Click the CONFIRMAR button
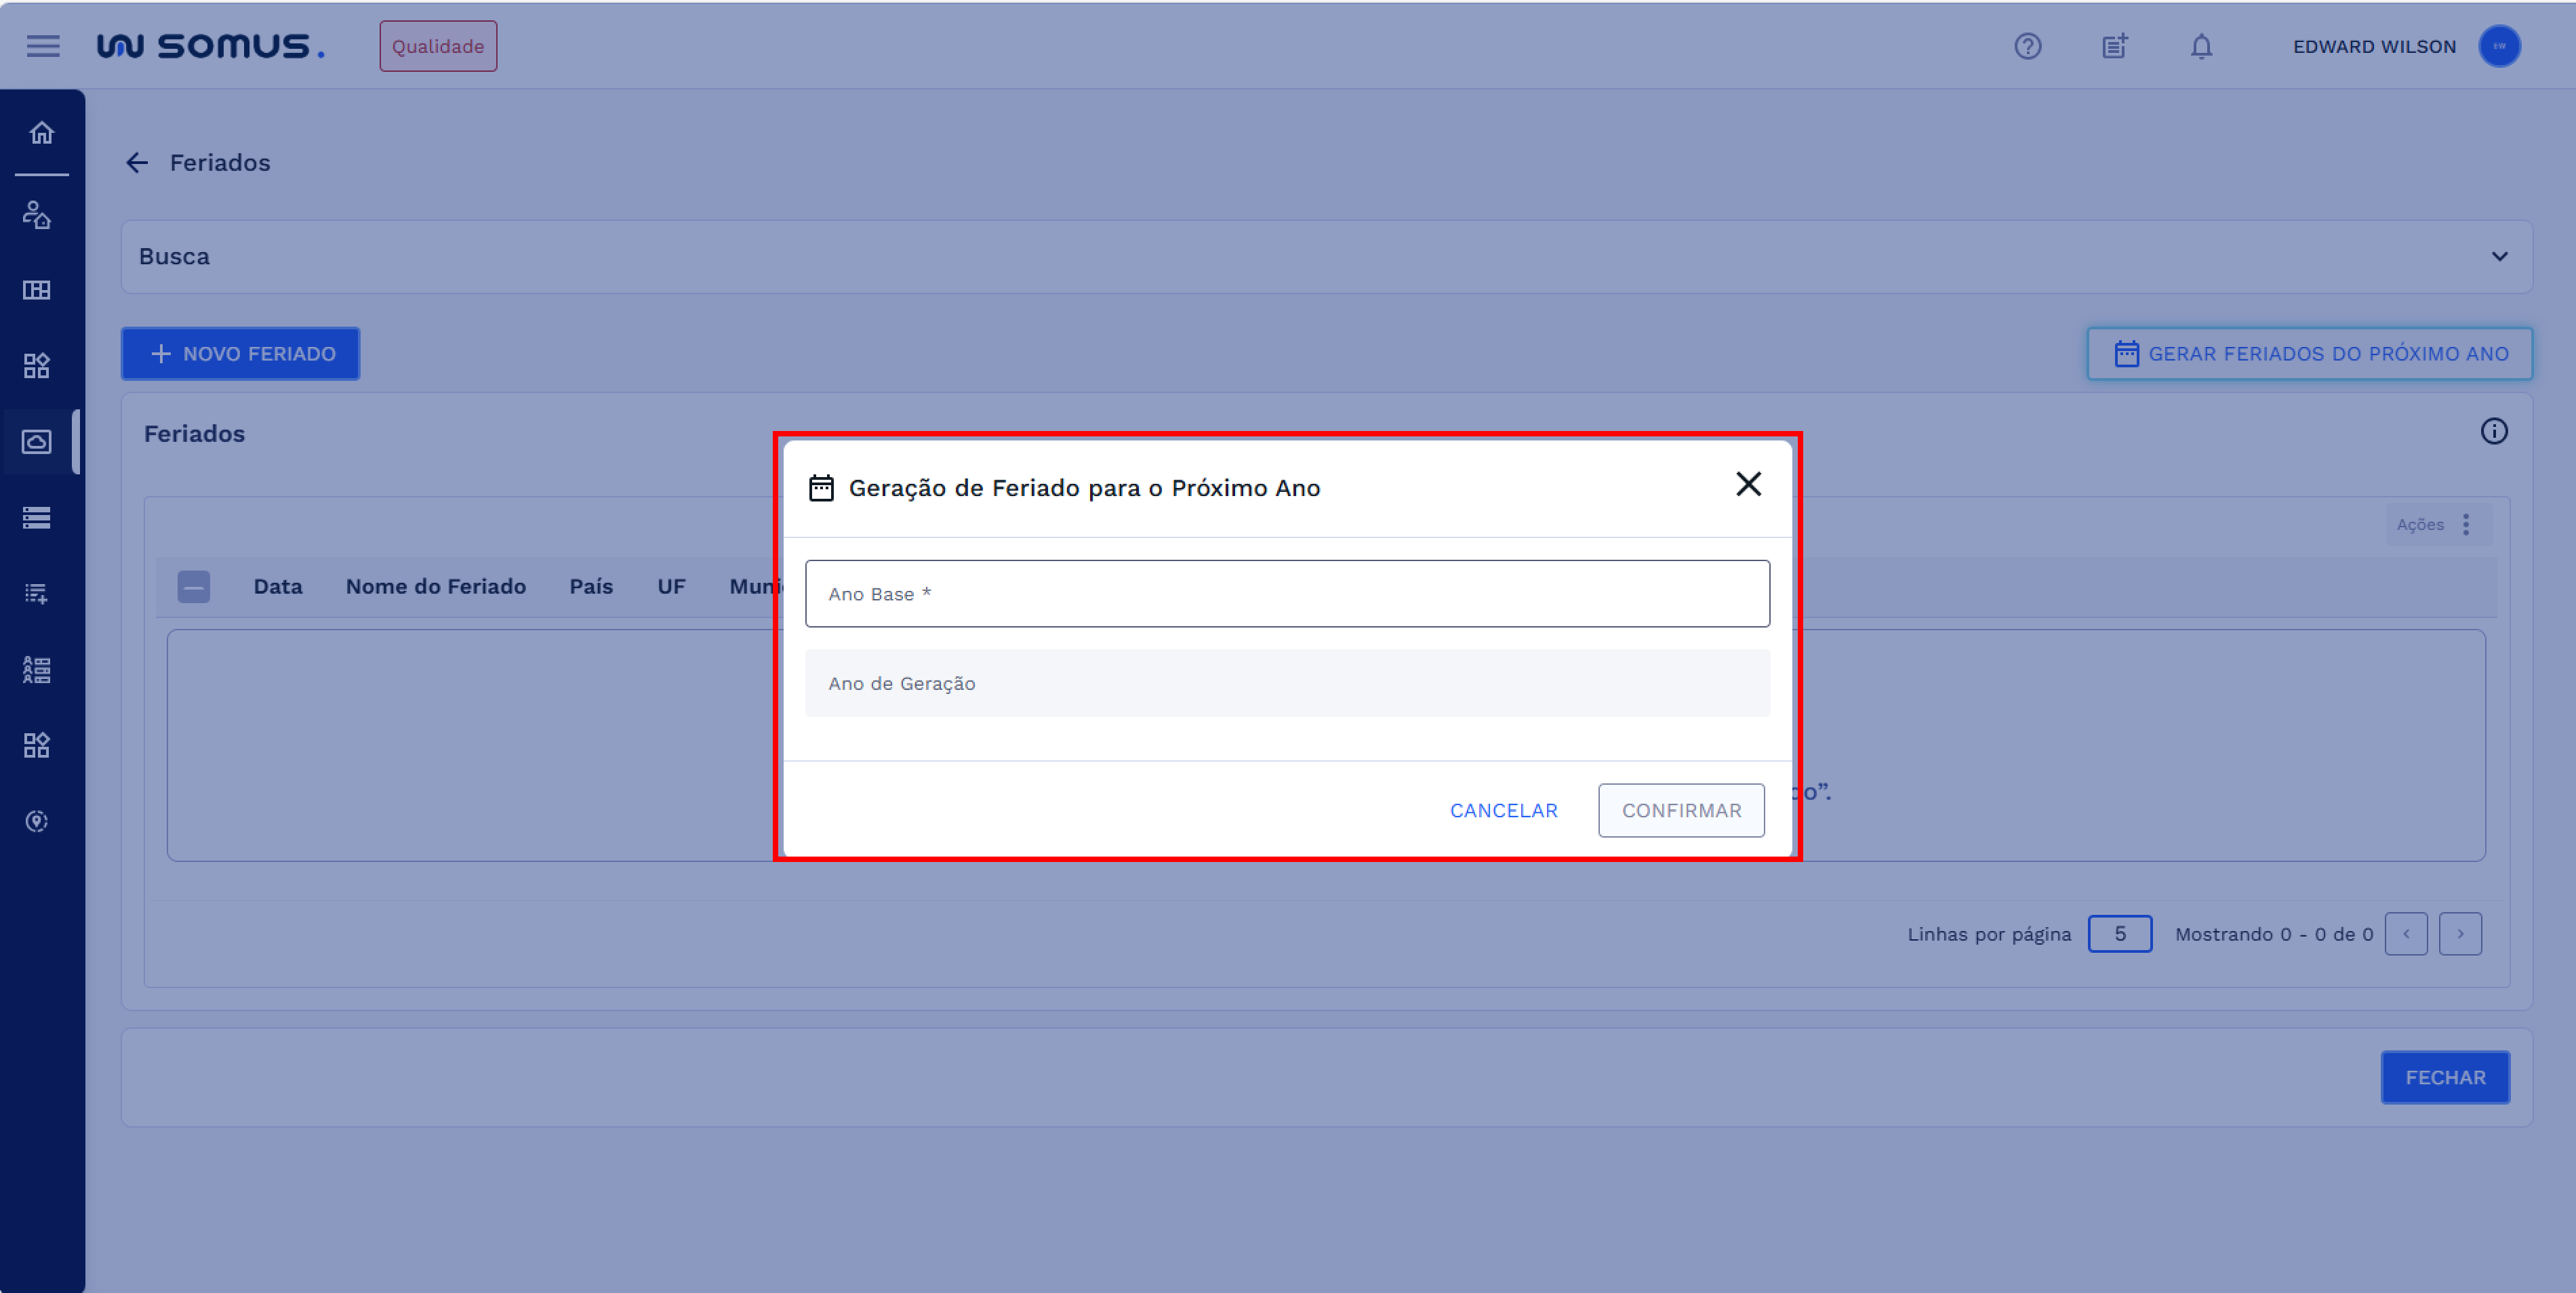 (1680, 810)
